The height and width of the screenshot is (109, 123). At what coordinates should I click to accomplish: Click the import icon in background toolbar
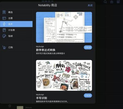pyautogui.click(x=112, y=2)
